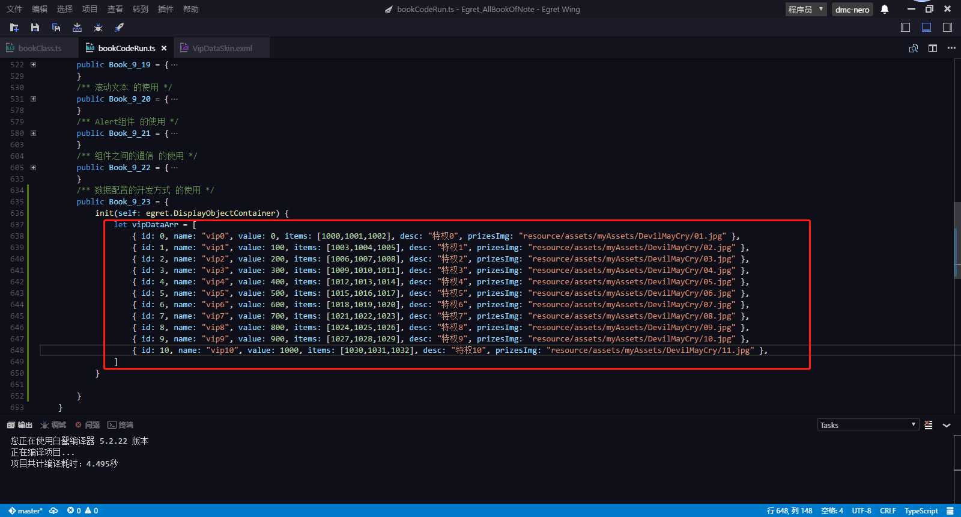Screen dimensions: 961x517
Task: Click the rocket publish toolbar icon
Action: pos(119,27)
